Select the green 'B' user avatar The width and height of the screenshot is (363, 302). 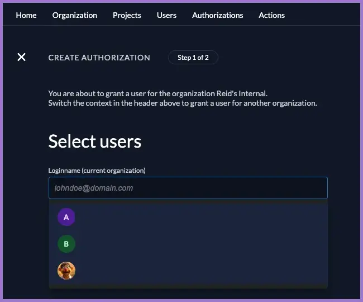coord(66,244)
